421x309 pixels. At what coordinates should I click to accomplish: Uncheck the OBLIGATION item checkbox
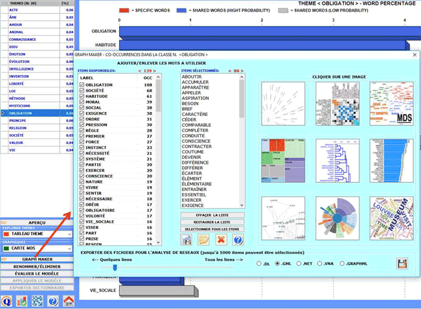tap(82, 85)
